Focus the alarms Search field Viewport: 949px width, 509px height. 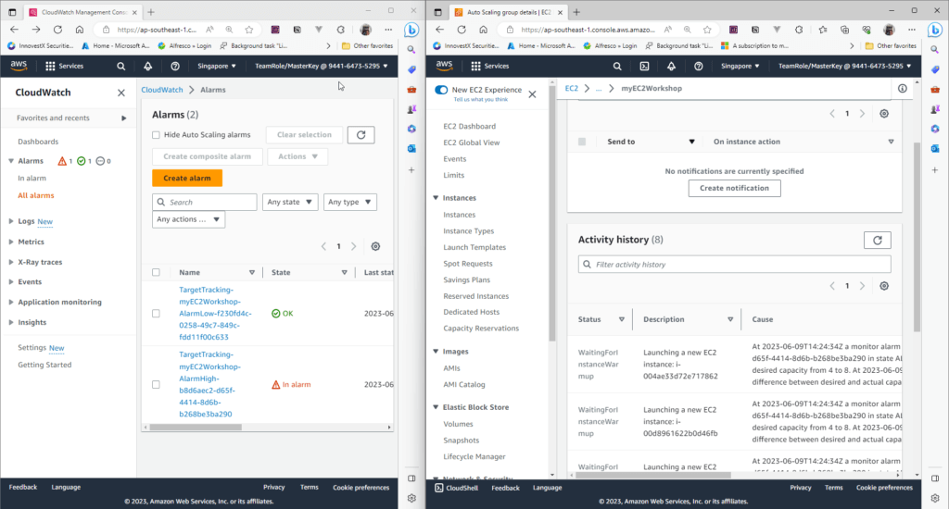click(x=205, y=202)
